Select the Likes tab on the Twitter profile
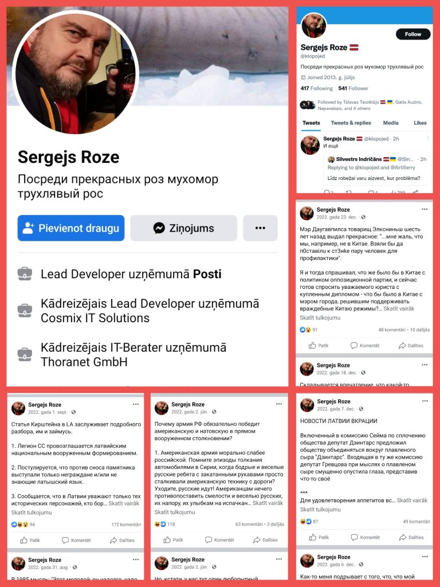 point(420,123)
